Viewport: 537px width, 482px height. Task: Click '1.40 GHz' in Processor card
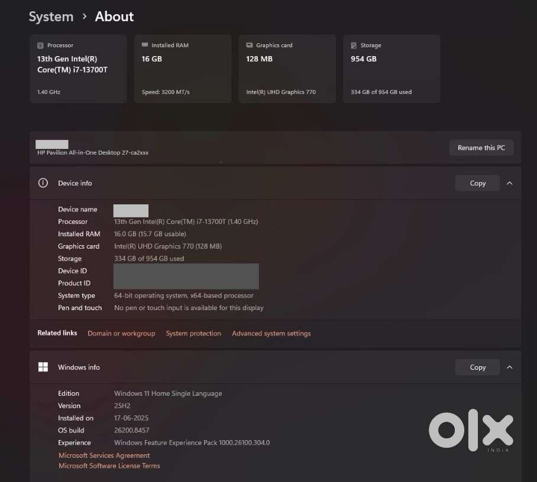tap(48, 92)
